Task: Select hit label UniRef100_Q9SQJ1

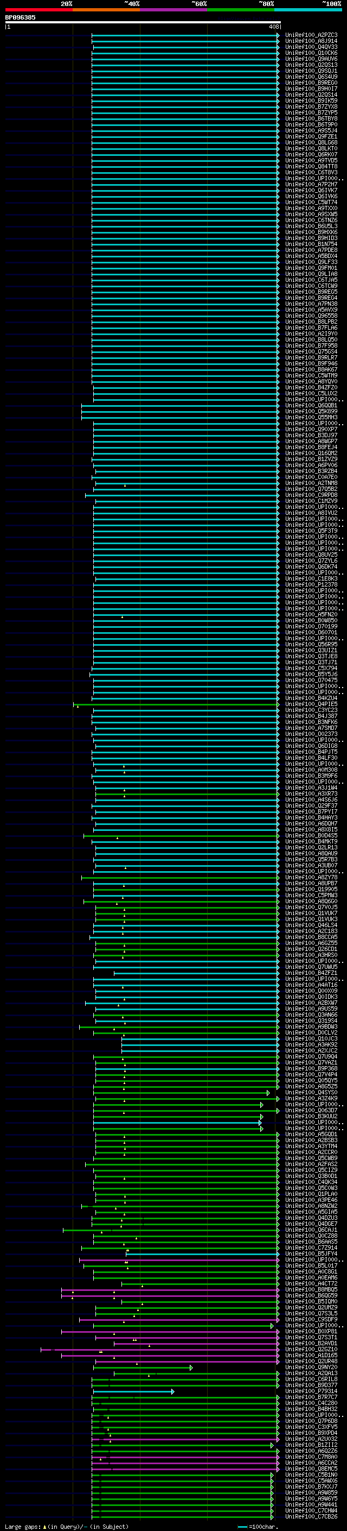Action: pyautogui.click(x=311, y=71)
